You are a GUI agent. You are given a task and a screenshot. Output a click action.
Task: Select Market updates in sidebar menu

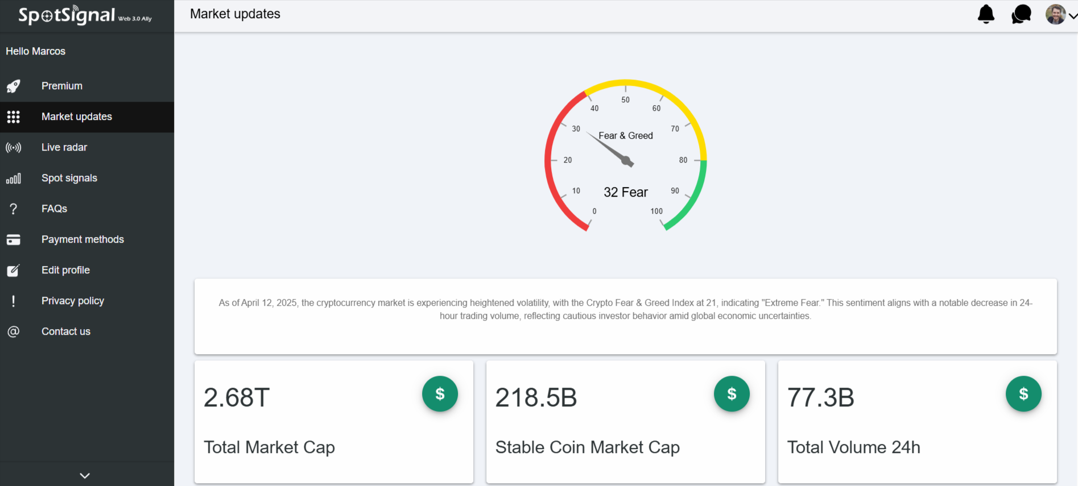pos(77,117)
